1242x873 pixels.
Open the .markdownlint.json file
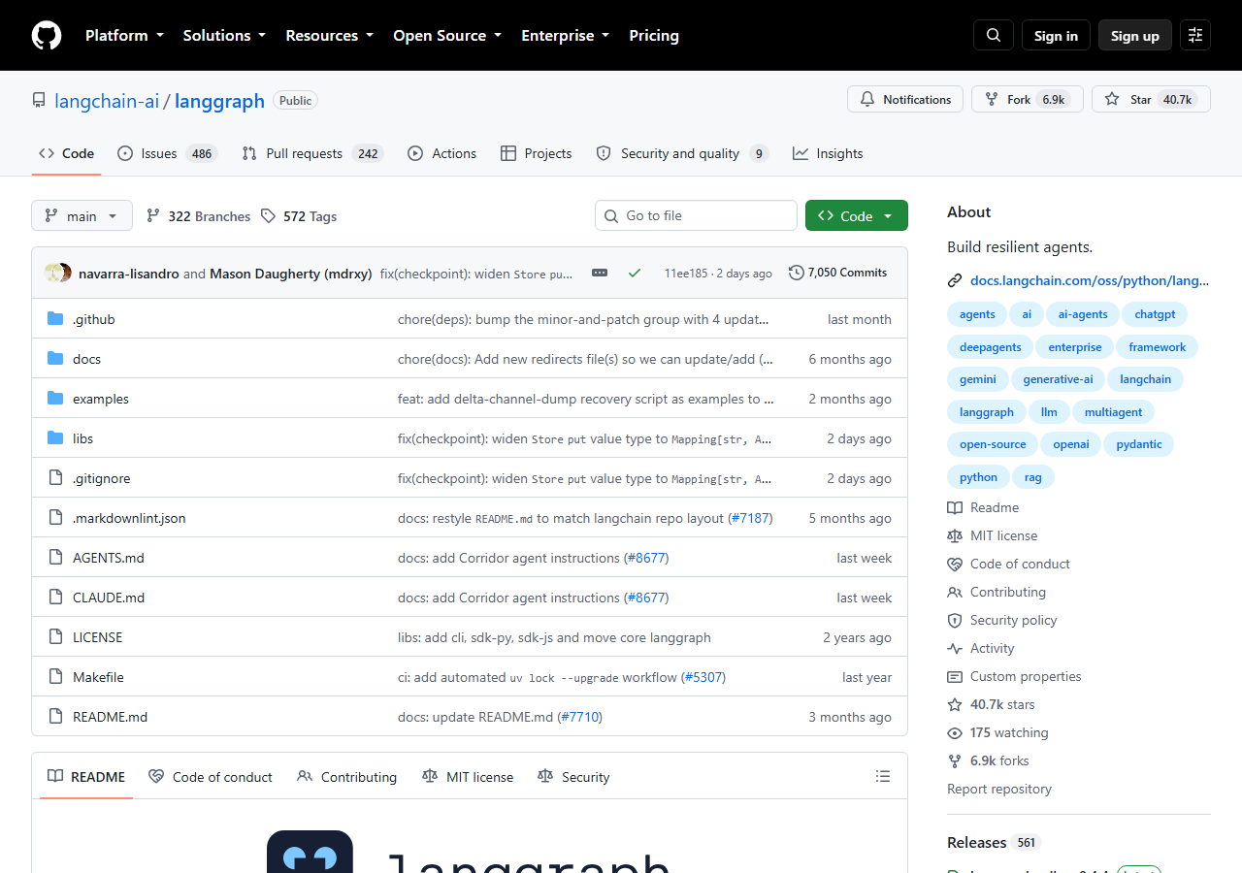[129, 518]
